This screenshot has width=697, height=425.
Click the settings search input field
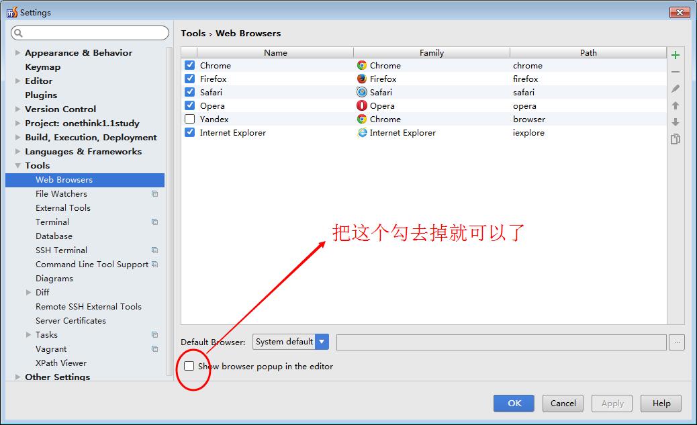click(90, 33)
